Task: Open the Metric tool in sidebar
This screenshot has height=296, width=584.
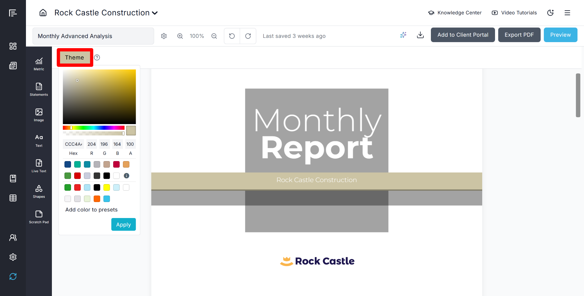Action: (x=39, y=64)
